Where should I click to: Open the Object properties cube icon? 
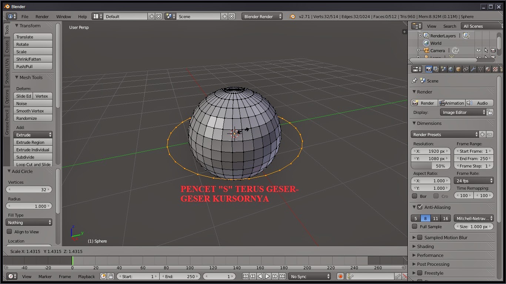pos(458,69)
